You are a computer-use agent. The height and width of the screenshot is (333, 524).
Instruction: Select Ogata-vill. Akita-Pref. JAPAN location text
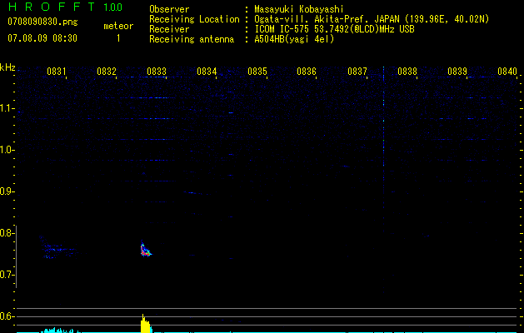tap(372, 19)
